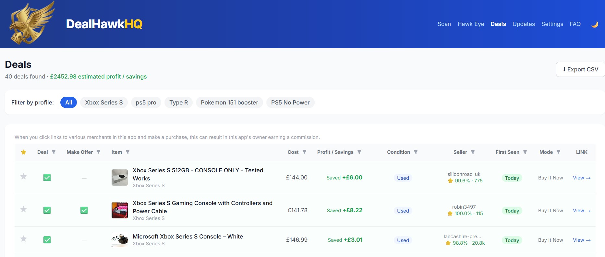This screenshot has width=605, height=257.
Task: Open the Hawk Eye nav item
Action: [470, 24]
